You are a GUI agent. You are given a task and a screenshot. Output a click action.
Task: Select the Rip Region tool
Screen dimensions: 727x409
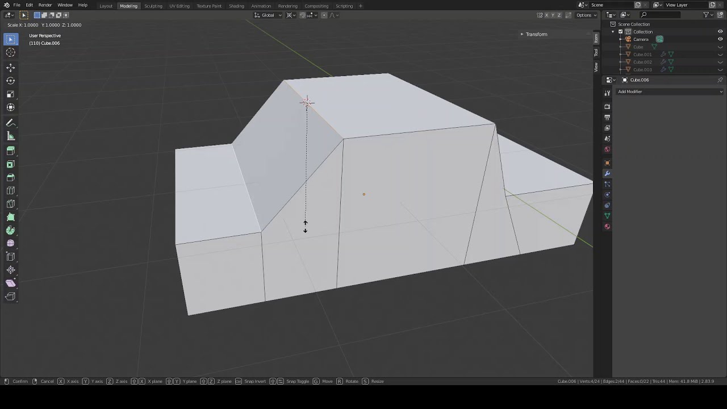10,296
